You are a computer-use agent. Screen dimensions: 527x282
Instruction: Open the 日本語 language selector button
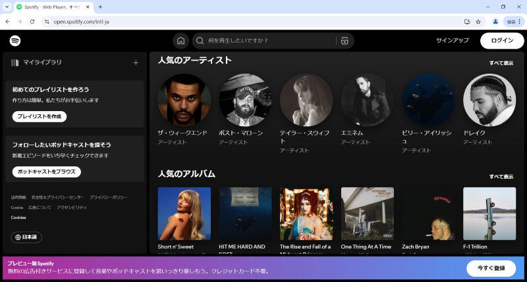(26, 237)
